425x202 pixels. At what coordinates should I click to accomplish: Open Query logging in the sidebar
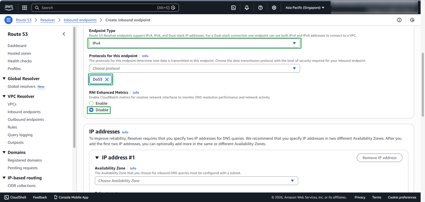[x=20, y=135]
